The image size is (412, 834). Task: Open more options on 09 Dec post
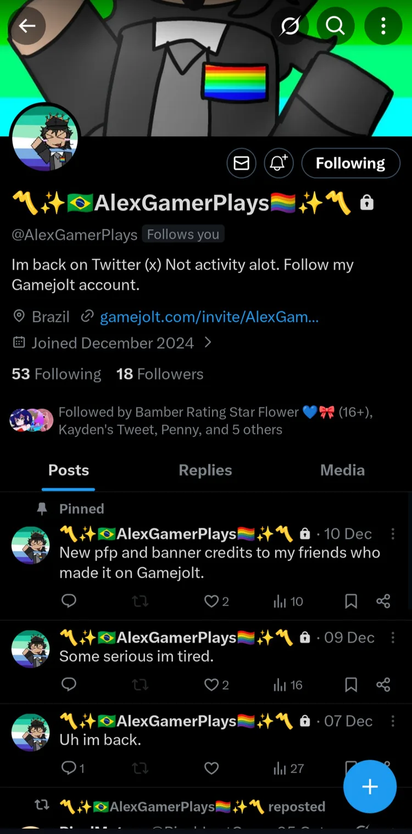coord(392,637)
